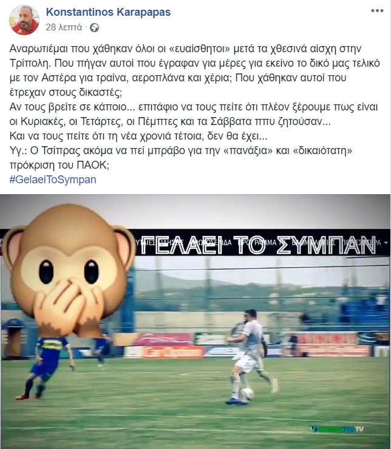Screen dimensions: 391x449
Task: Open the attached football match image
Action: click(195, 322)
